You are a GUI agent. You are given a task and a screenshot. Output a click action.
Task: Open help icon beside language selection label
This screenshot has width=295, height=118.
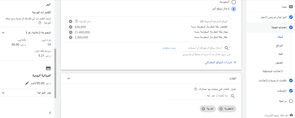point(196,89)
